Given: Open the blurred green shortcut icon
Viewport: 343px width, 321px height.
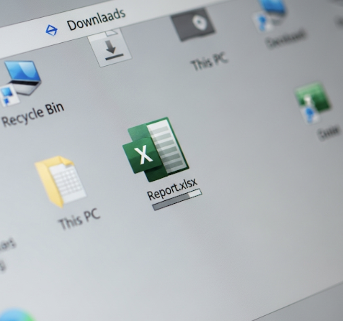Looking at the screenshot, I should point(312,102).
